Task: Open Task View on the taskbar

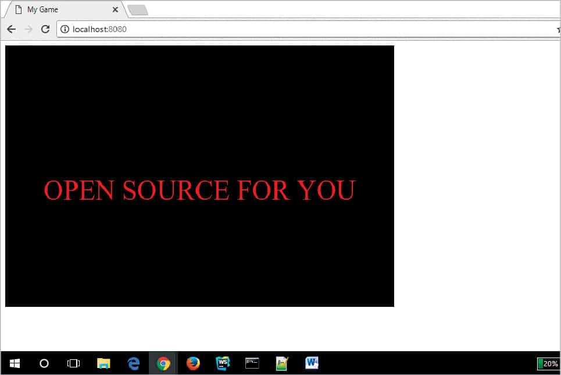Action: [73, 363]
